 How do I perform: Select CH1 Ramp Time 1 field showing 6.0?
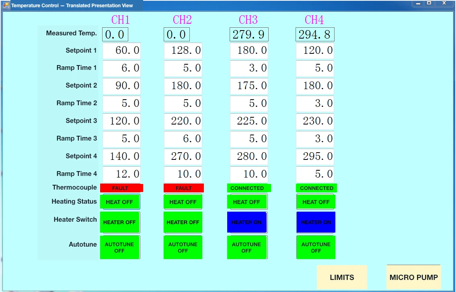click(x=121, y=68)
